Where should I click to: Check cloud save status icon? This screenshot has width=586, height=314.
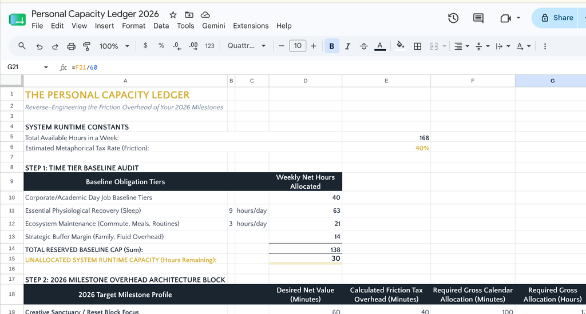coord(205,15)
